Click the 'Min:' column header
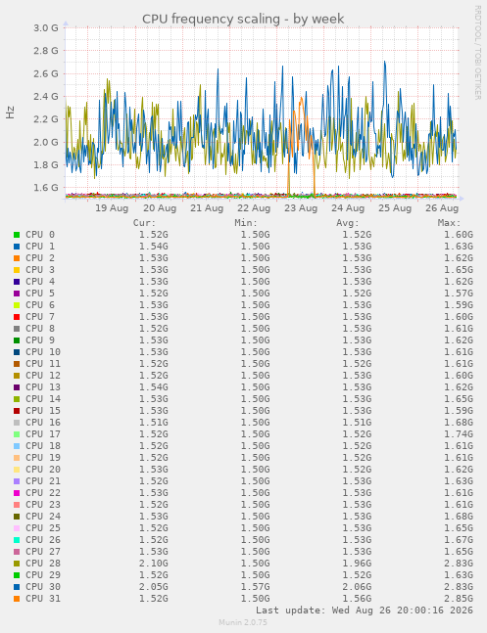Image resolution: width=487 pixels, height=633 pixels. [x=246, y=223]
